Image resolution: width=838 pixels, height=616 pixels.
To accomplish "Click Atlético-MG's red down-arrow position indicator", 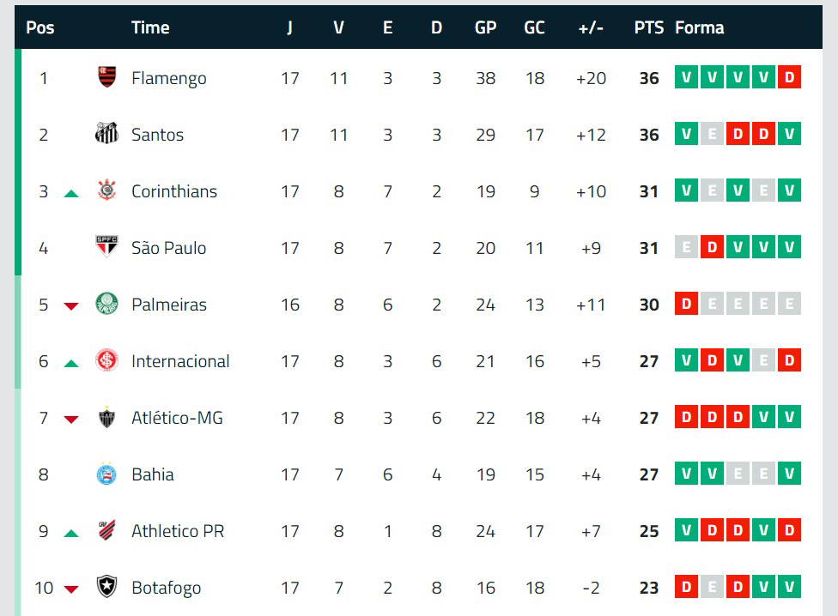I will [71, 419].
